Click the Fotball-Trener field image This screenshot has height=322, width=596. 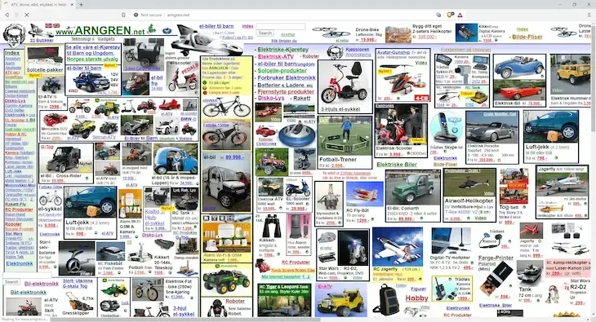click(x=345, y=136)
